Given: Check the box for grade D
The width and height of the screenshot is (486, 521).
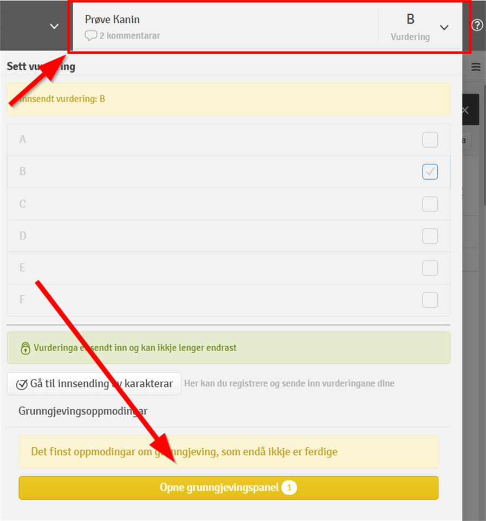Looking at the screenshot, I should pos(430,236).
